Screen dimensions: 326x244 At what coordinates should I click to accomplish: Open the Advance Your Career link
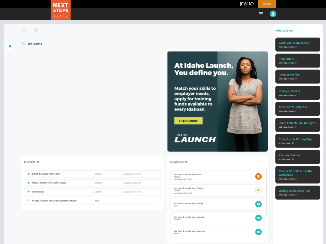point(298,109)
